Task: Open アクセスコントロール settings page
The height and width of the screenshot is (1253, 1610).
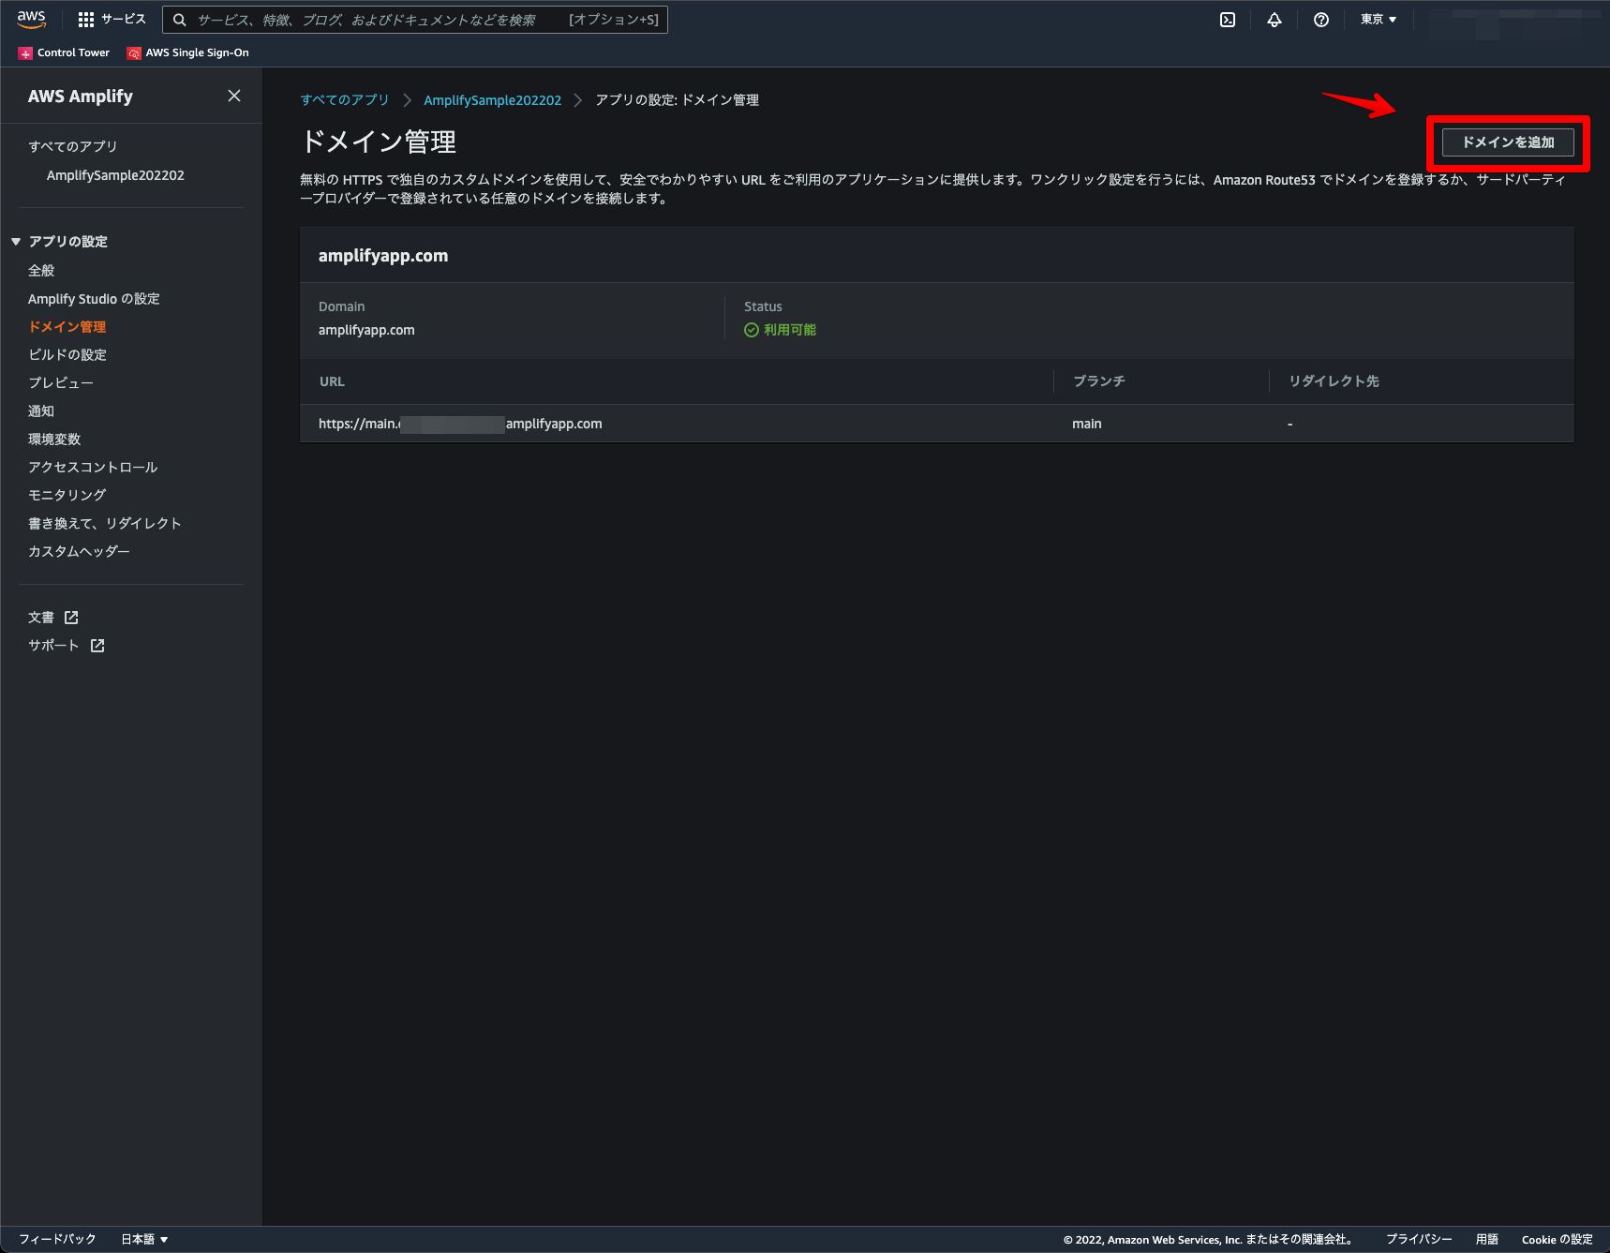Action: point(93,467)
